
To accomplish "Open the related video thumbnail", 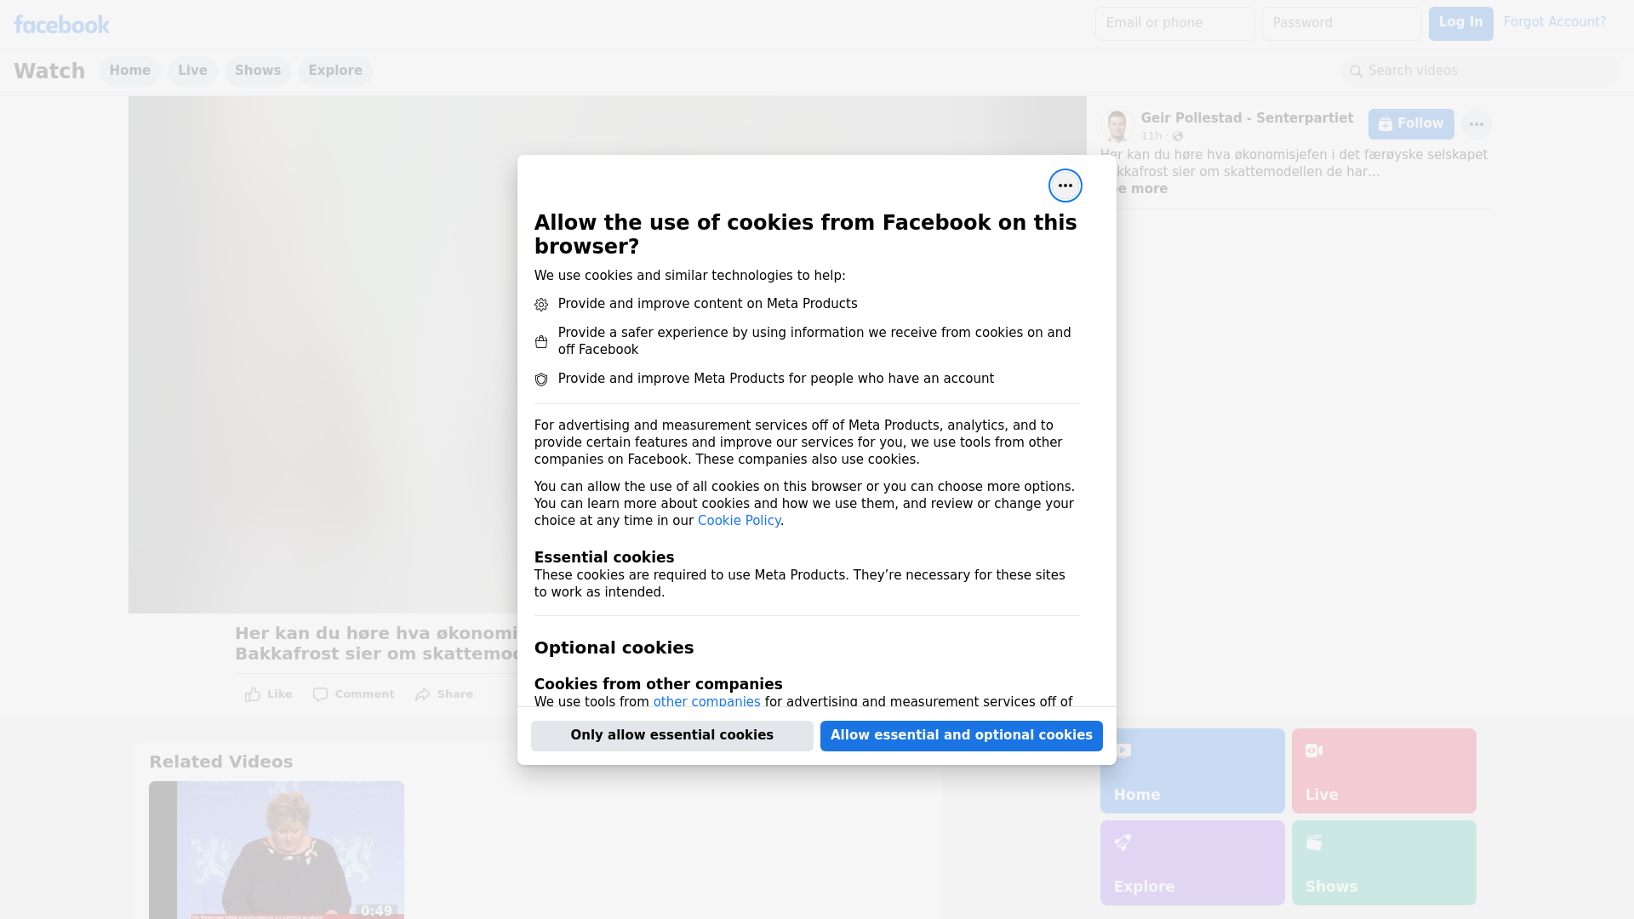I will click(x=277, y=849).
